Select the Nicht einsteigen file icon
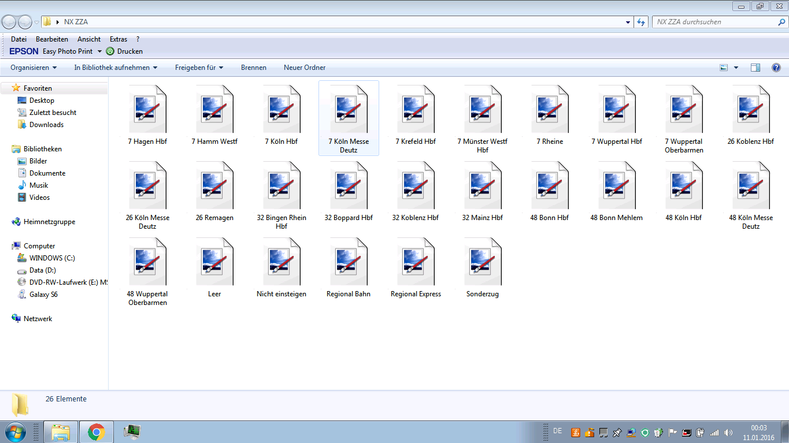Image resolution: width=789 pixels, height=443 pixels. pyautogui.click(x=281, y=262)
